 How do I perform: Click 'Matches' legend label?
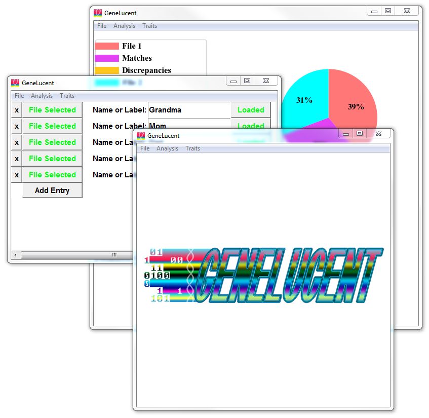pyautogui.click(x=137, y=58)
